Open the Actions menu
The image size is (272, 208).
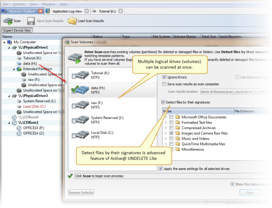19,4
